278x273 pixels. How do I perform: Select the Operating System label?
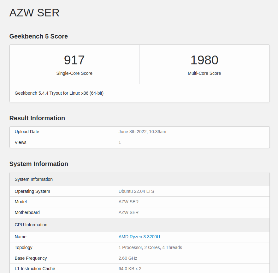tap(32, 191)
